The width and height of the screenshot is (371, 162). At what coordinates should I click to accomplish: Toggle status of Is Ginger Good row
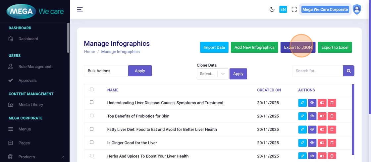322,143
